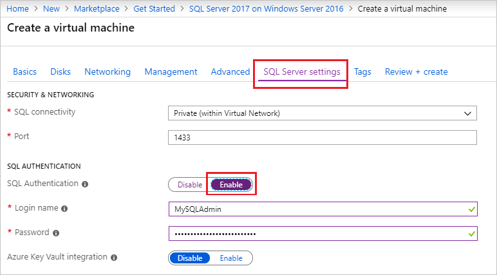The image size is (497, 275).
Task: Set Azure Key Vault integration to Disable
Action: (x=189, y=258)
